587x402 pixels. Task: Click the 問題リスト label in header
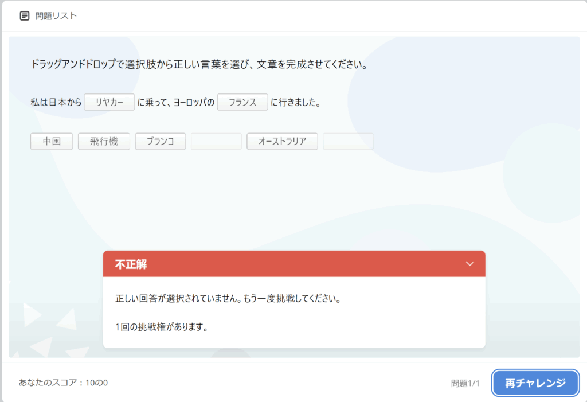click(x=56, y=16)
